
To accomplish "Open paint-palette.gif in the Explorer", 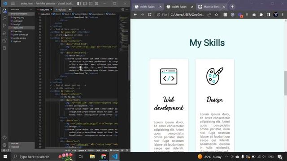I will click(x=21, y=35).
